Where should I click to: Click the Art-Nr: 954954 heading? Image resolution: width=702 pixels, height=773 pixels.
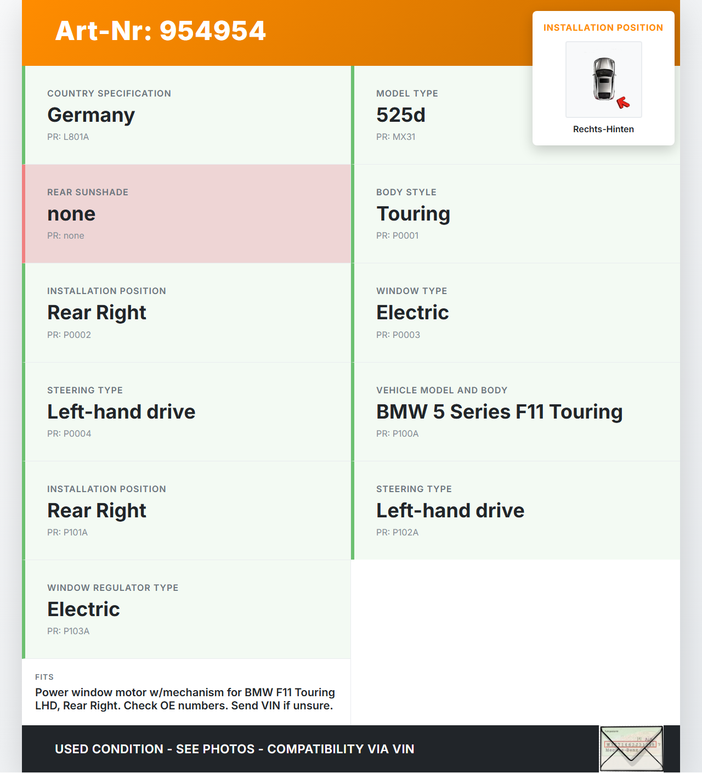pyautogui.click(x=161, y=31)
